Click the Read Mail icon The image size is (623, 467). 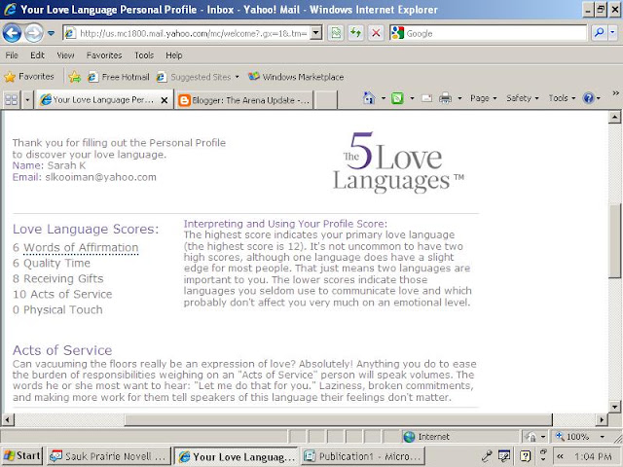pyautogui.click(x=426, y=98)
